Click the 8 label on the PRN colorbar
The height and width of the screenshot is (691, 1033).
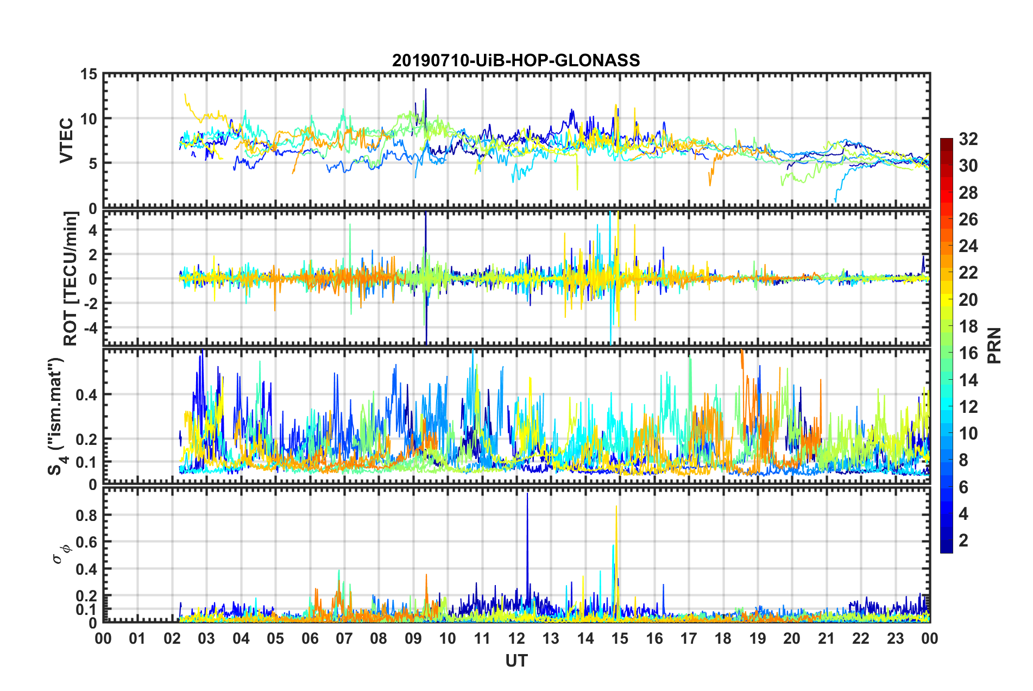pyautogui.click(x=963, y=460)
